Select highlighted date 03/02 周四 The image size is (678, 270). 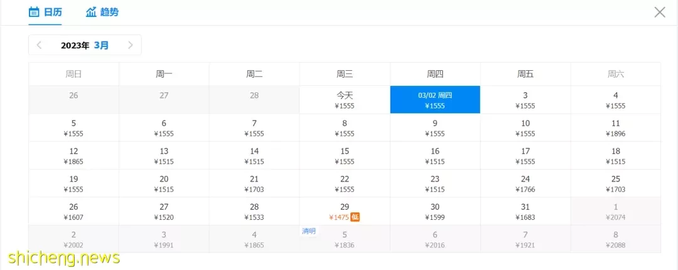coord(435,100)
